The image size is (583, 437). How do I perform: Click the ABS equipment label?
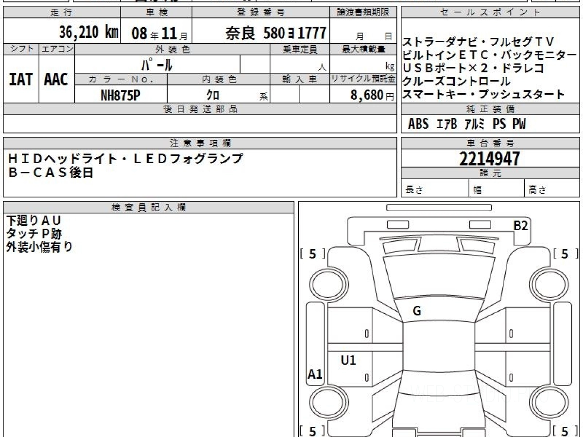click(x=418, y=124)
